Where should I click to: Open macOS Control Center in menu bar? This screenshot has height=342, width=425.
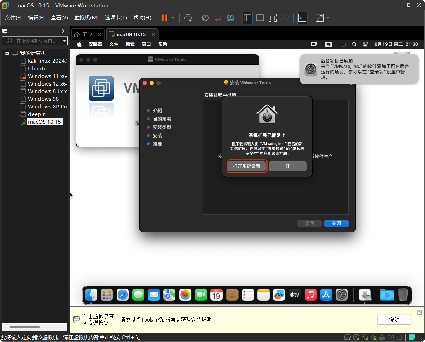tap(365, 44)
